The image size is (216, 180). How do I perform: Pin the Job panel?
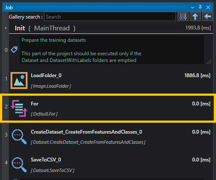200,7
